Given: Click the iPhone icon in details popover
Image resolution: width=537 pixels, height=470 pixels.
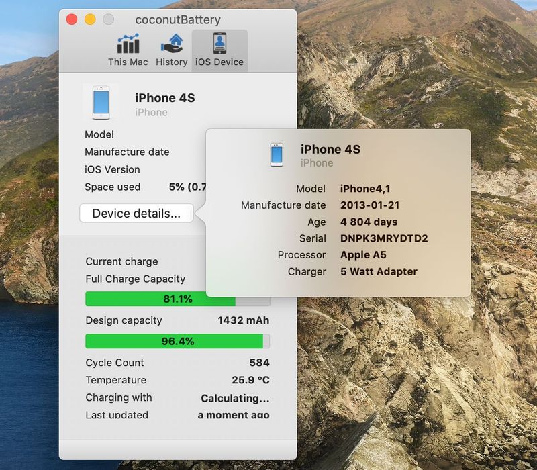Looking at the screenshot, I should (x=277, y=155).
